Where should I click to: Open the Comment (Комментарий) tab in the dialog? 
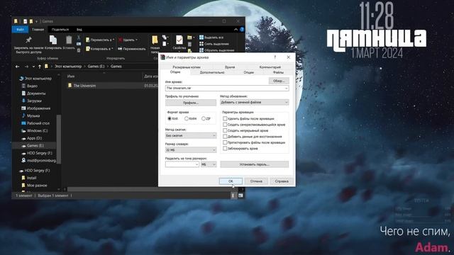pyautogui.click(x=270, y=67)
